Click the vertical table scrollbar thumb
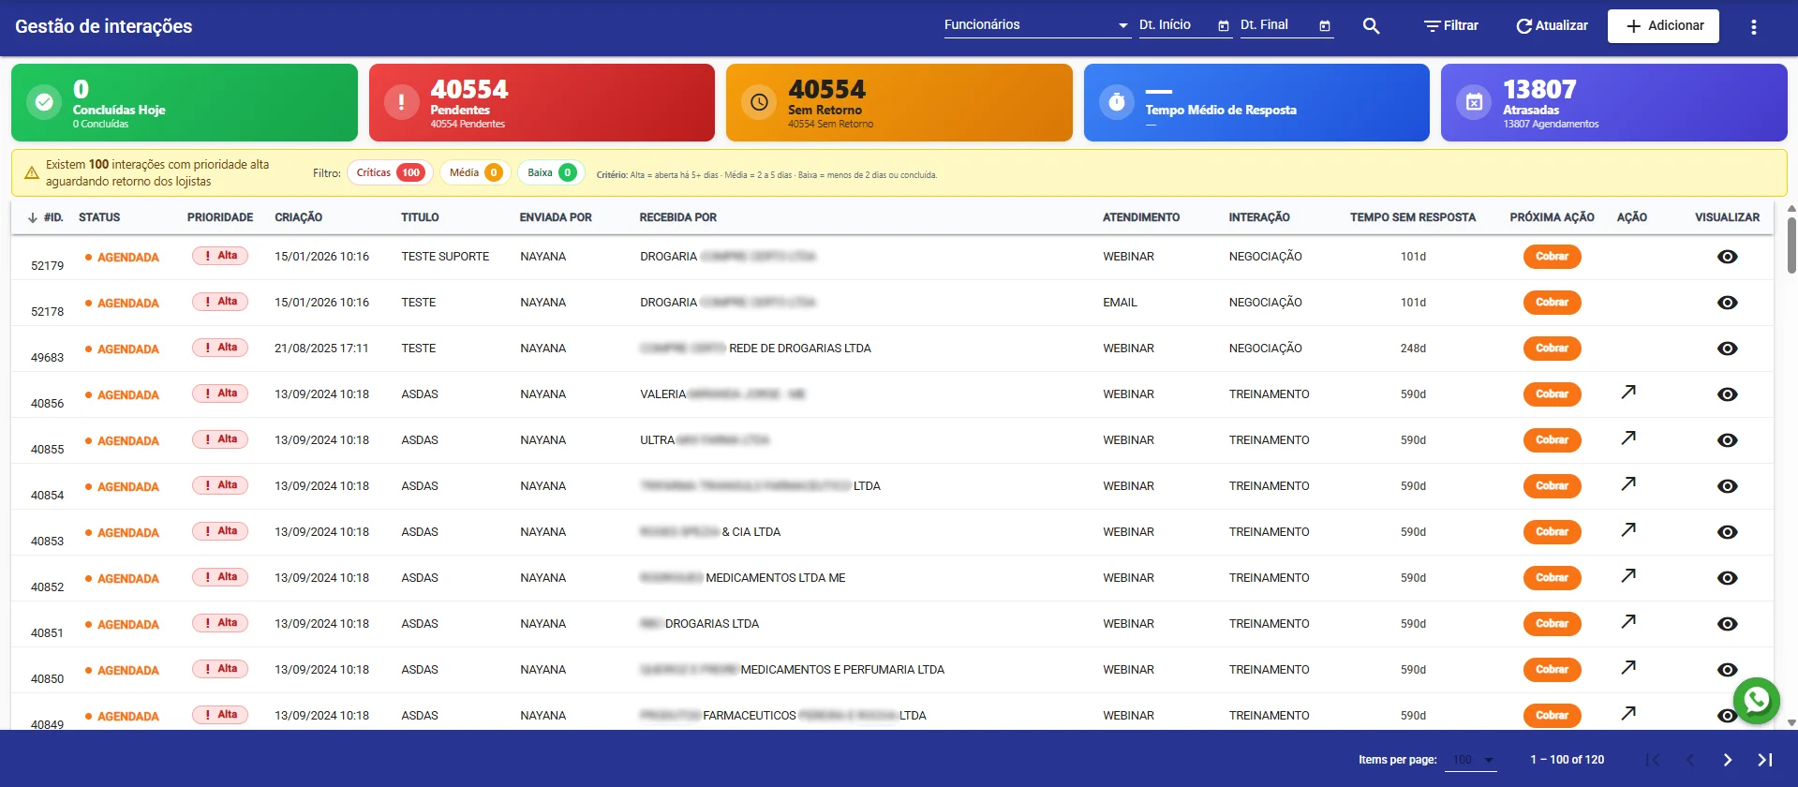Screen dimensions: 1798x787 coord(1791,245)
